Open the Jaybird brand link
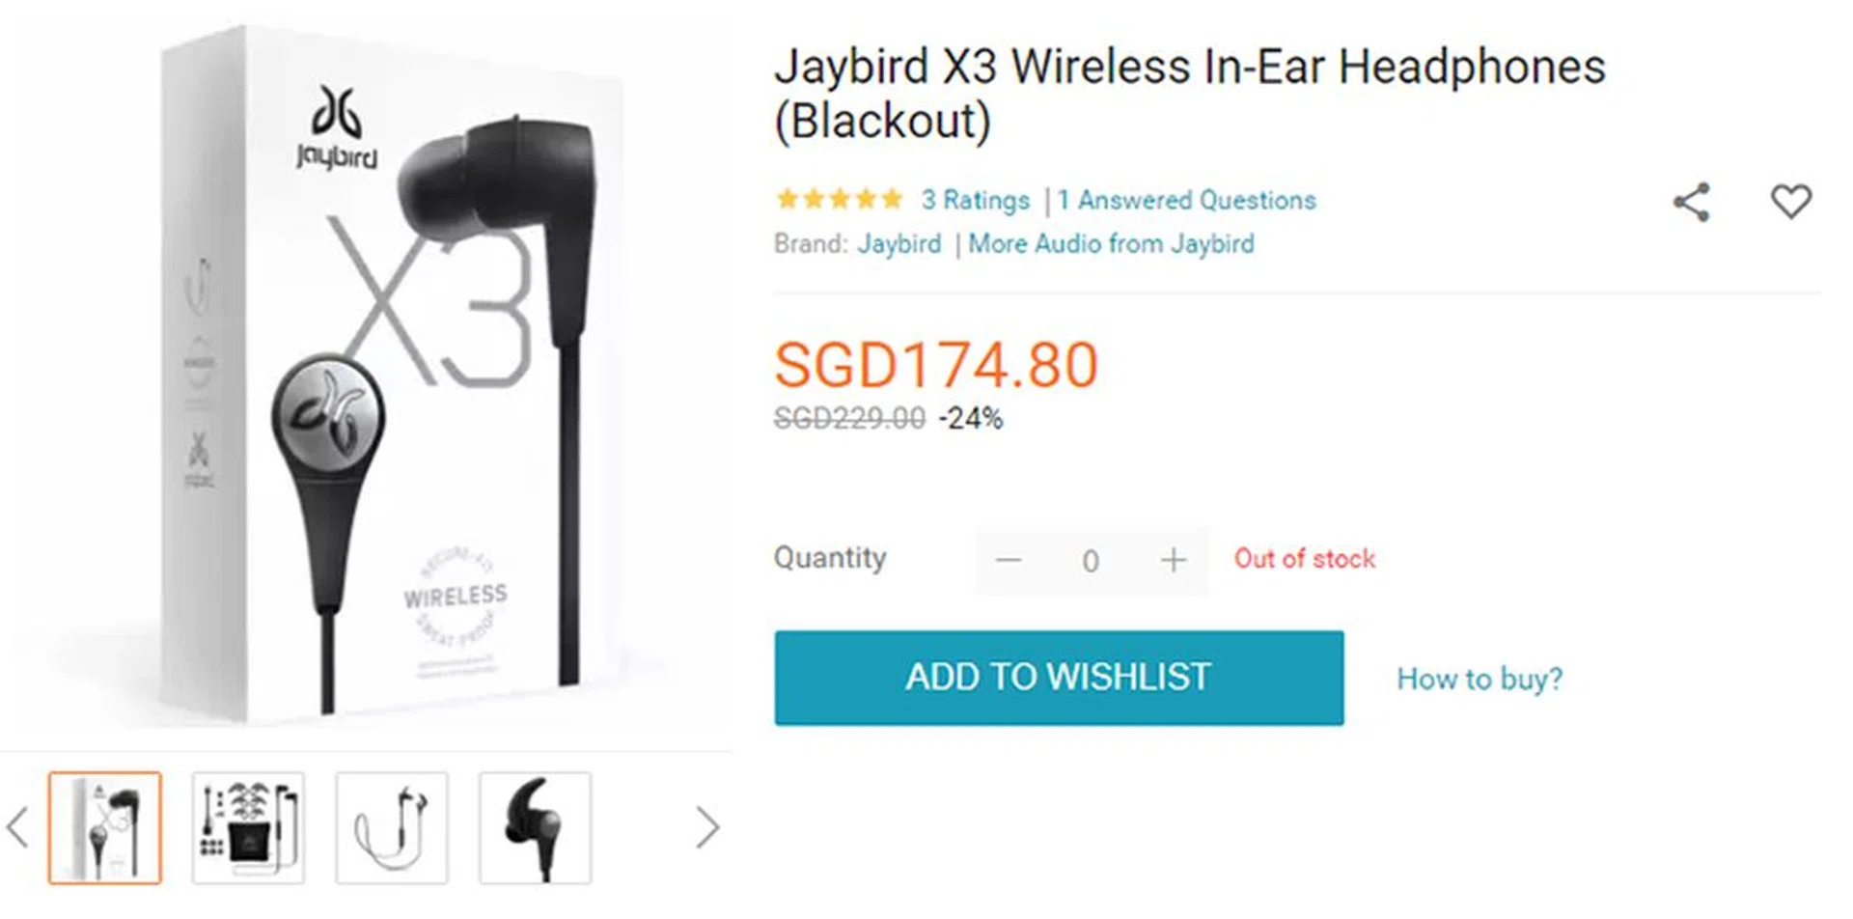 tap(899, 243)
